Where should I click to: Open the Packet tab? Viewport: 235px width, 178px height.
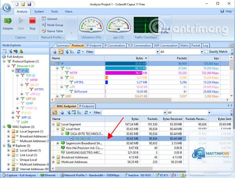click(195, 45)
